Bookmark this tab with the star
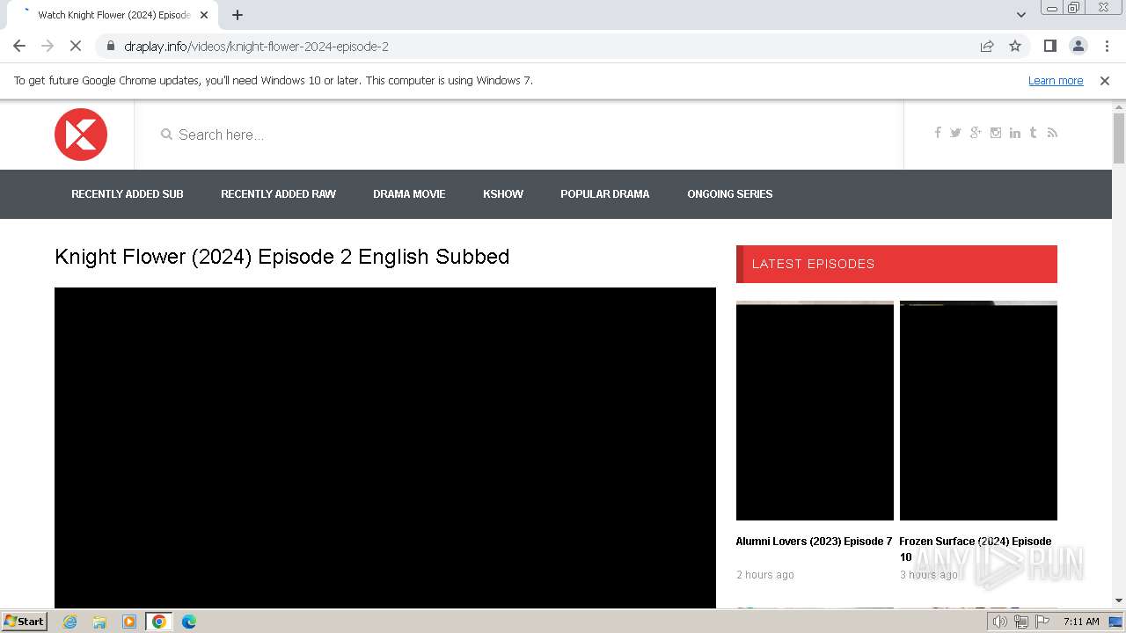The image size is (1126, 633). point(1015,46)
